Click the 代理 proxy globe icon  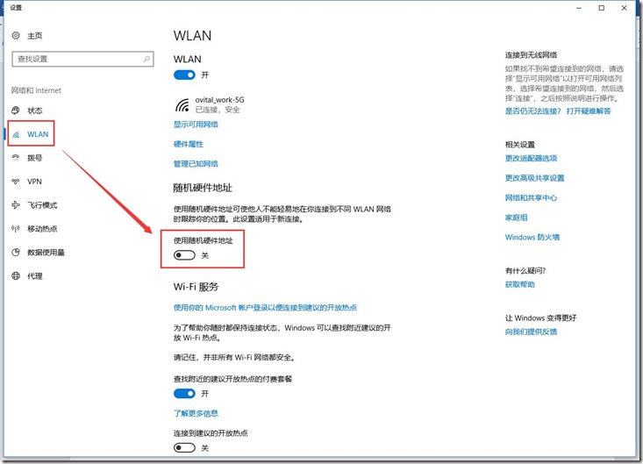pos(16,276)
